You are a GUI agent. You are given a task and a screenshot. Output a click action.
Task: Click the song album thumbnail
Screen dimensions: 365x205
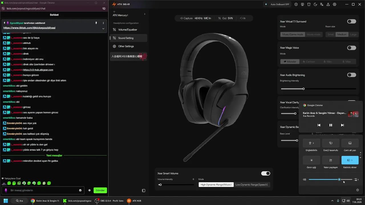(353, 114)
